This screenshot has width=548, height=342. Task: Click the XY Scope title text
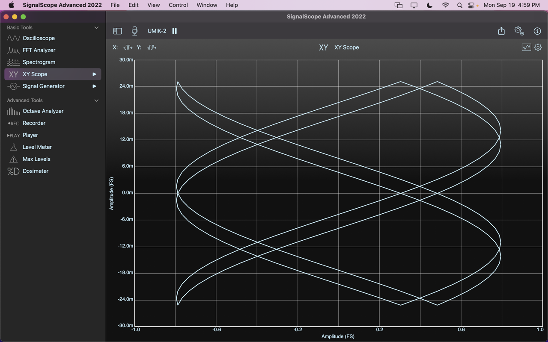coord(346,47)
